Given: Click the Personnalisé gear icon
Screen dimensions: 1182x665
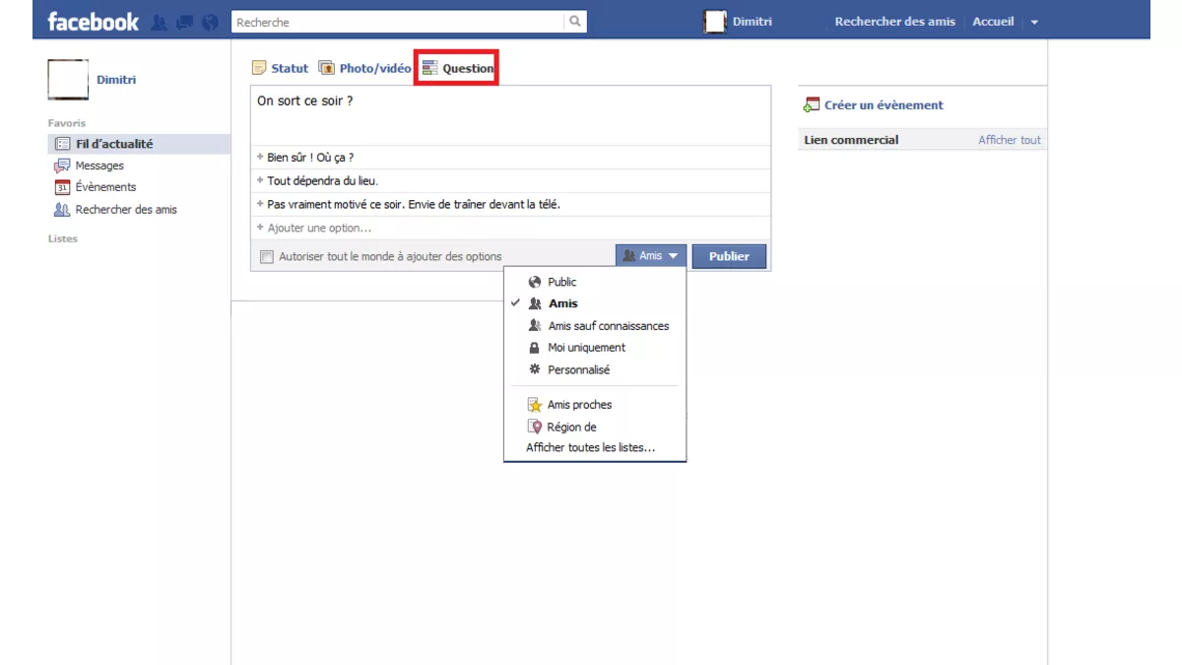Looking at the screenshot, I should pos(535,369).
